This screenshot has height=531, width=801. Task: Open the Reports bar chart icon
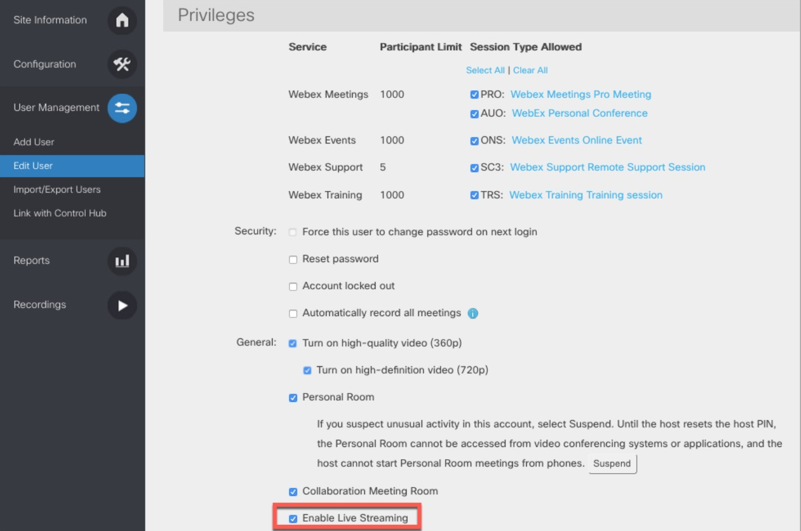122,261
